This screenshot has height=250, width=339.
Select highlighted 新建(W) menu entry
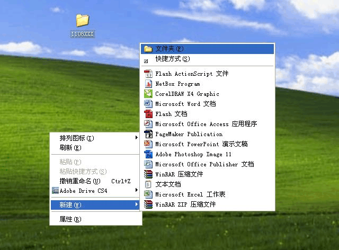pos(95,205)
